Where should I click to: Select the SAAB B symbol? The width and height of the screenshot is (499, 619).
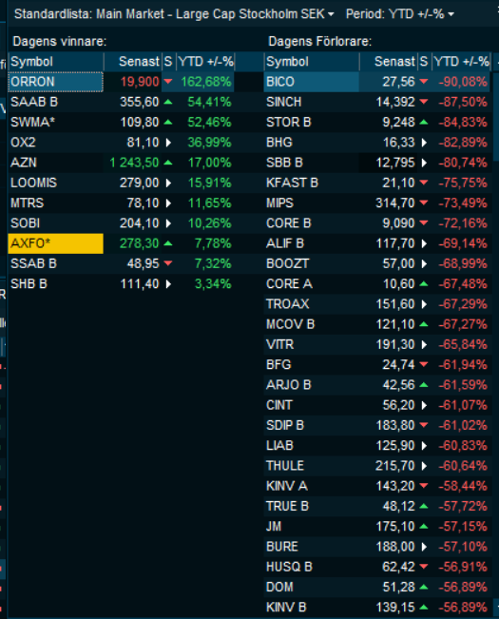34,102
